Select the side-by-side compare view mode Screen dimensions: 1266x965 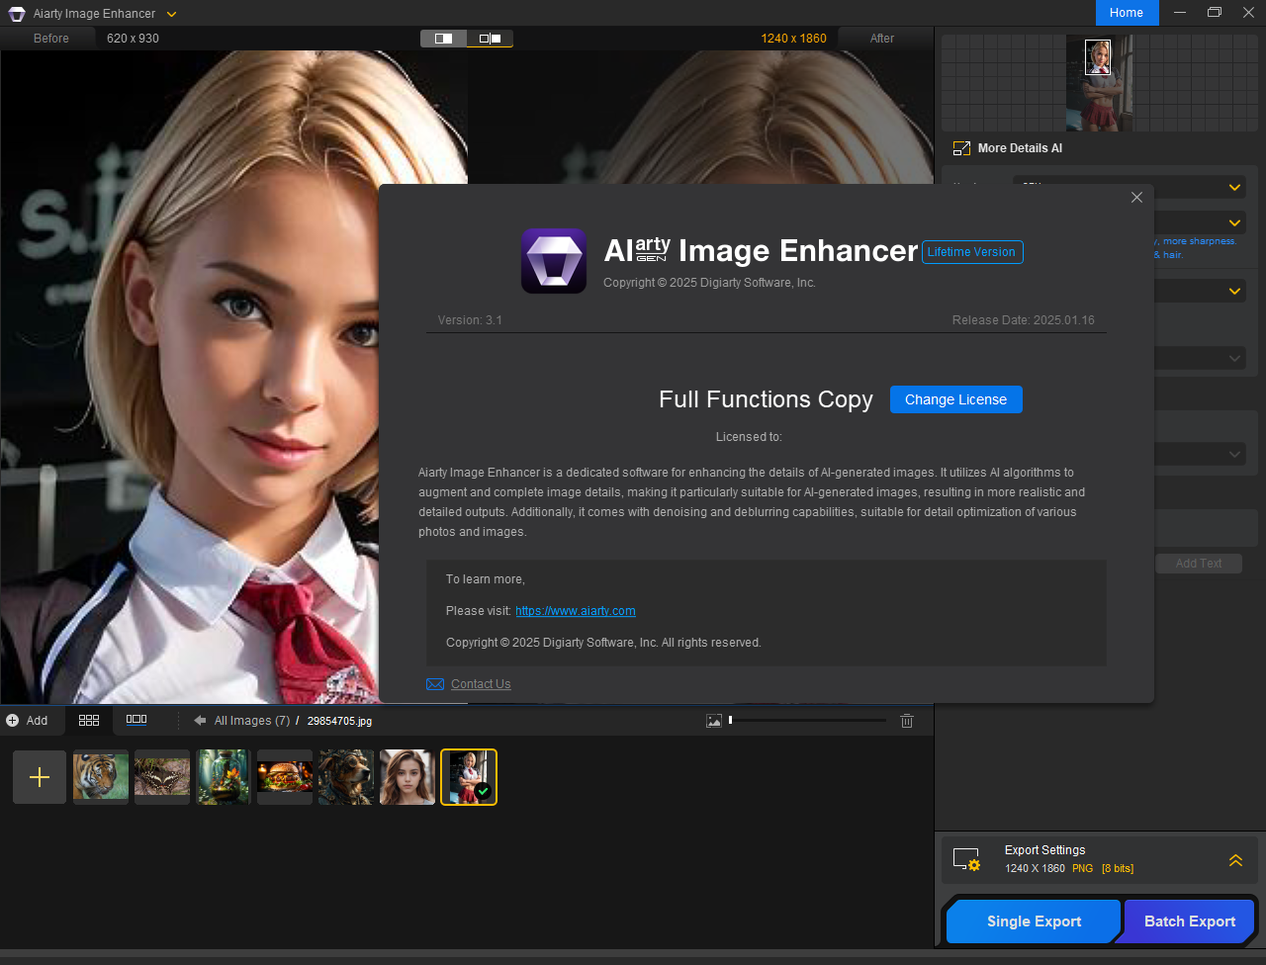click(x=490, y=39)
